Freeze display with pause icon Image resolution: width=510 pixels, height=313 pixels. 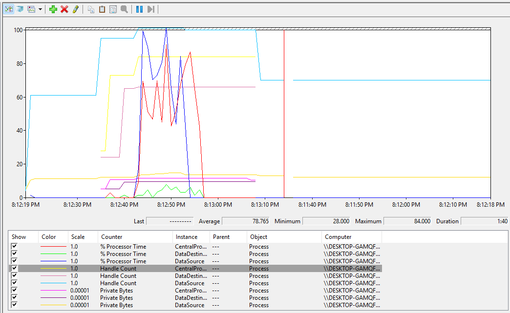click(x=140, y=9)
